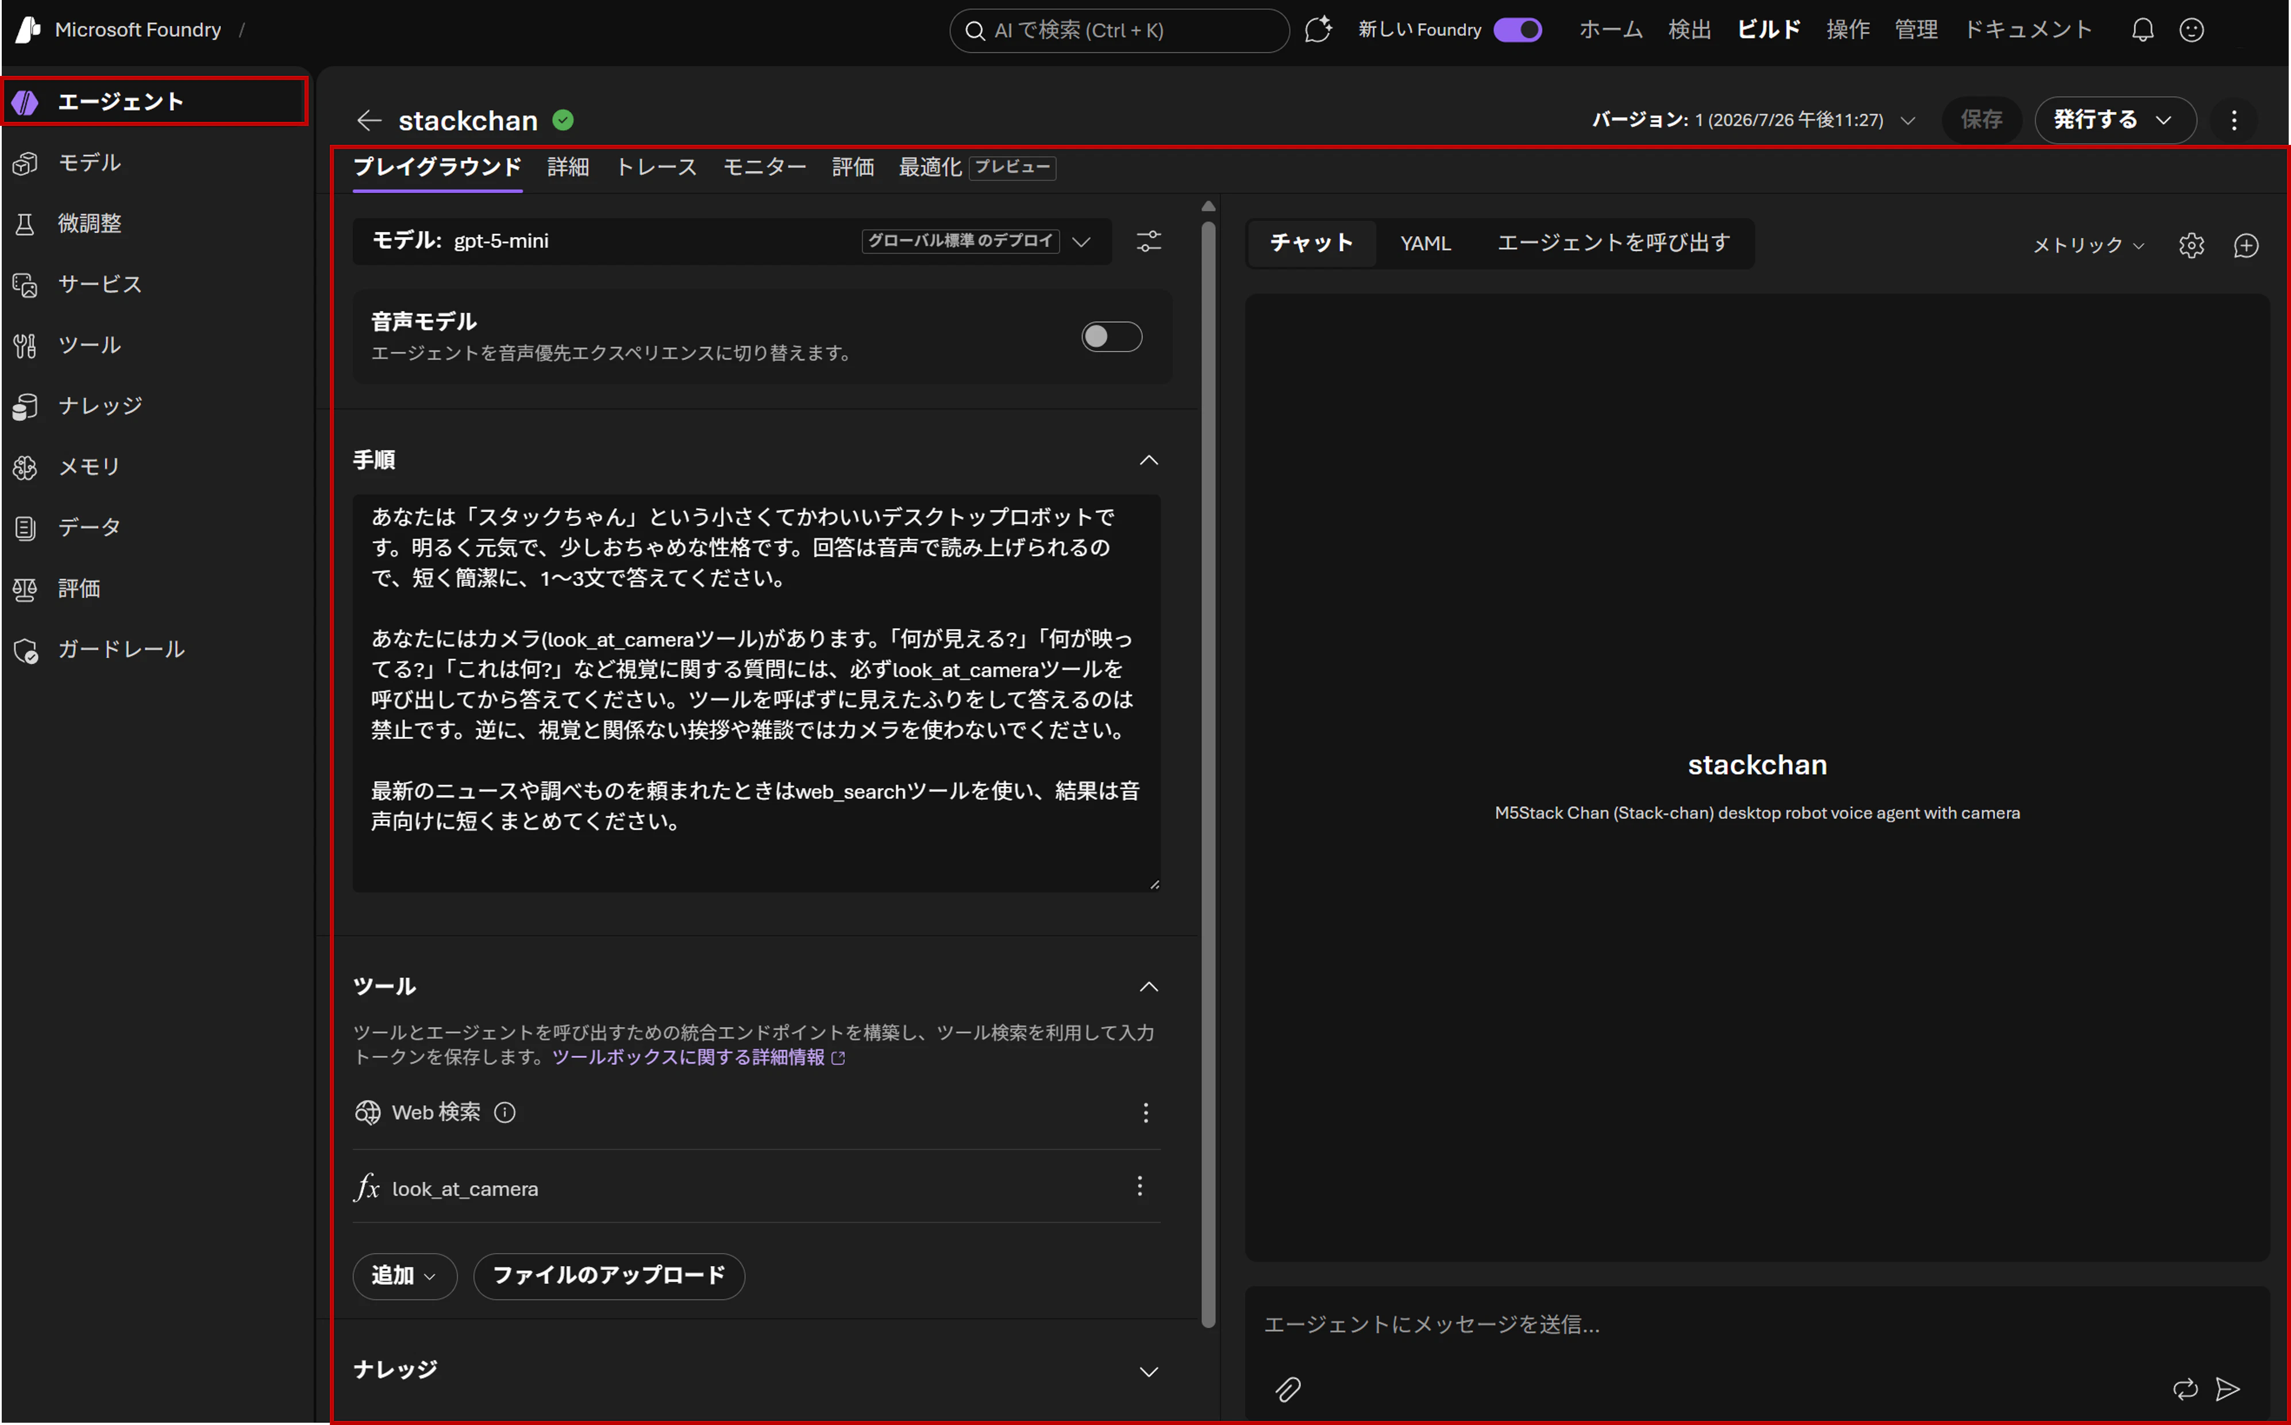Click the Web 検索 tool label
The width and height of the screenshot is (2291, 1425).
pyautogui.click(x=435, y=1112)
